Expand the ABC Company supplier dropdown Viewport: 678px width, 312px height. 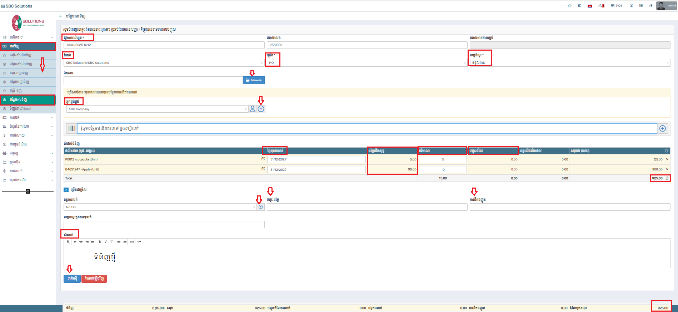tap(157, 109)
